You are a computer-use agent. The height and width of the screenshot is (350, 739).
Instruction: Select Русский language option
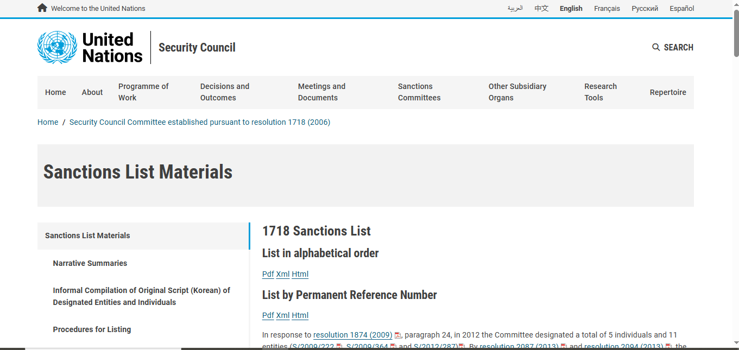[x=645, y=8]
